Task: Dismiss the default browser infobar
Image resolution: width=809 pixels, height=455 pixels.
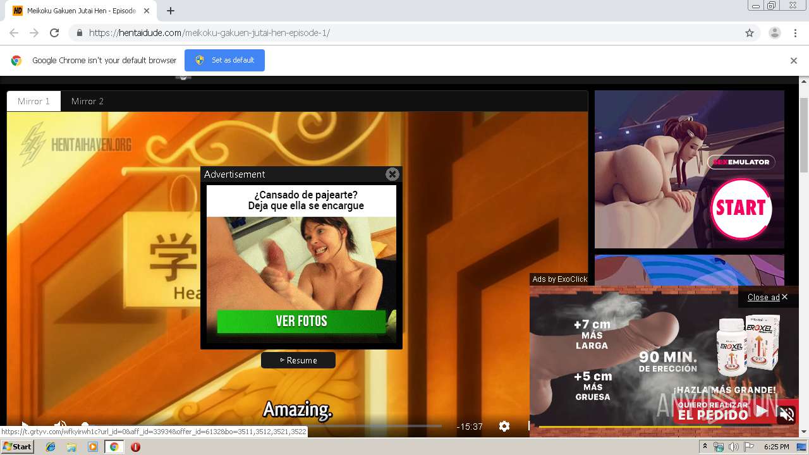Action: pos(794,61)
